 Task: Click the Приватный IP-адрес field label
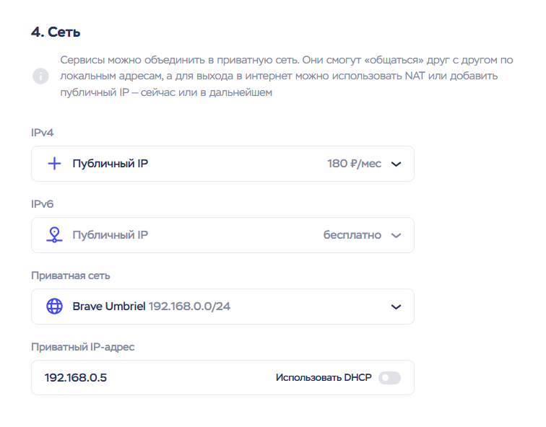tap(83, 347)
